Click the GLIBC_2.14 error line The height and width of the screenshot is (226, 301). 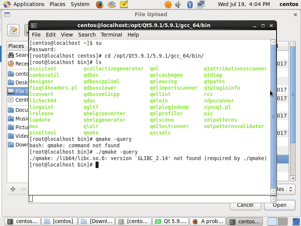pyautogui.click(x=148, y=158)
